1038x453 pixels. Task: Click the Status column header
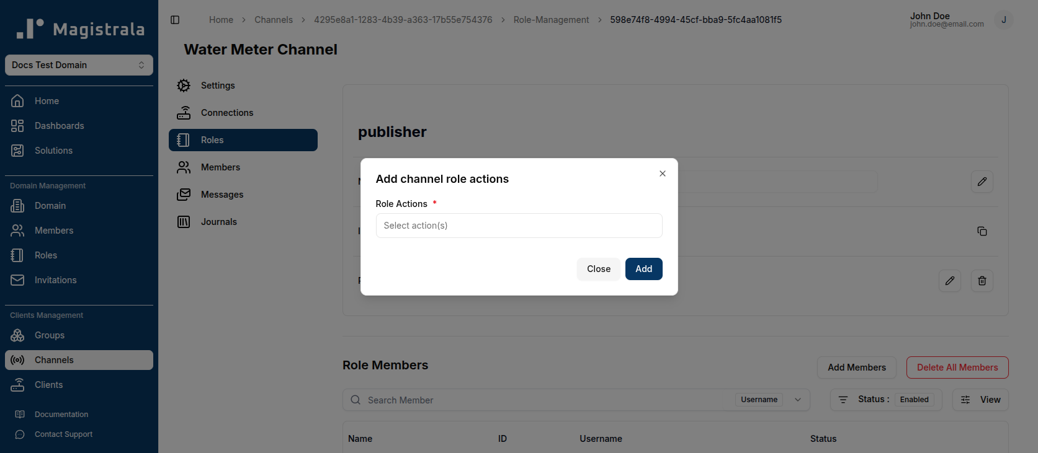[x=823, y=439]
